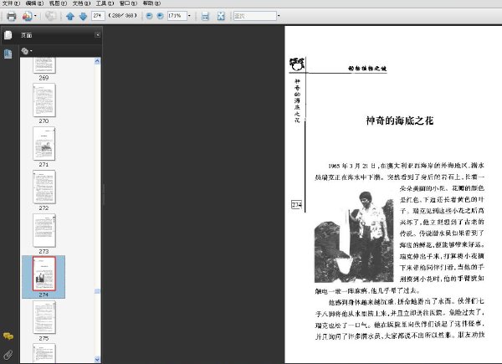Image resolution: width=502 pixels, height=364 pixels.
Task: Open the Help menu (帮助)
Action: 151,3
